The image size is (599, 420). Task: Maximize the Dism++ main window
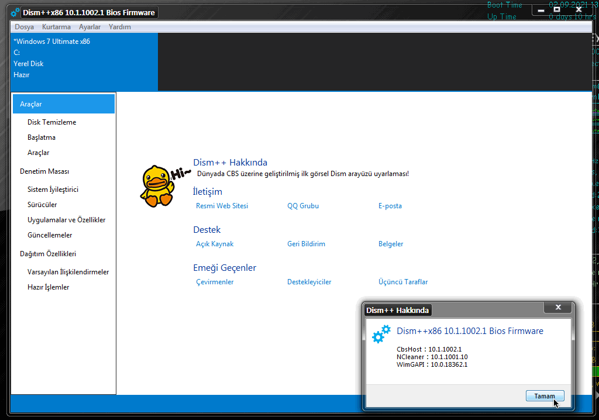557,9
